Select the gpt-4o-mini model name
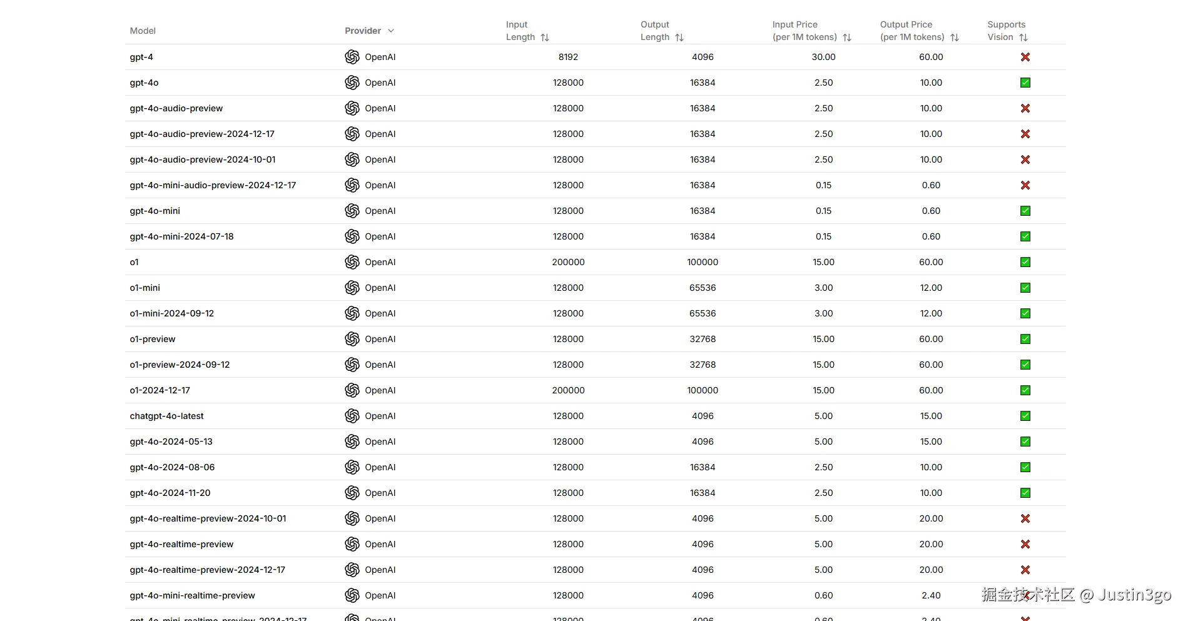This screenshot has height=621, width=1188. (155, 211)
